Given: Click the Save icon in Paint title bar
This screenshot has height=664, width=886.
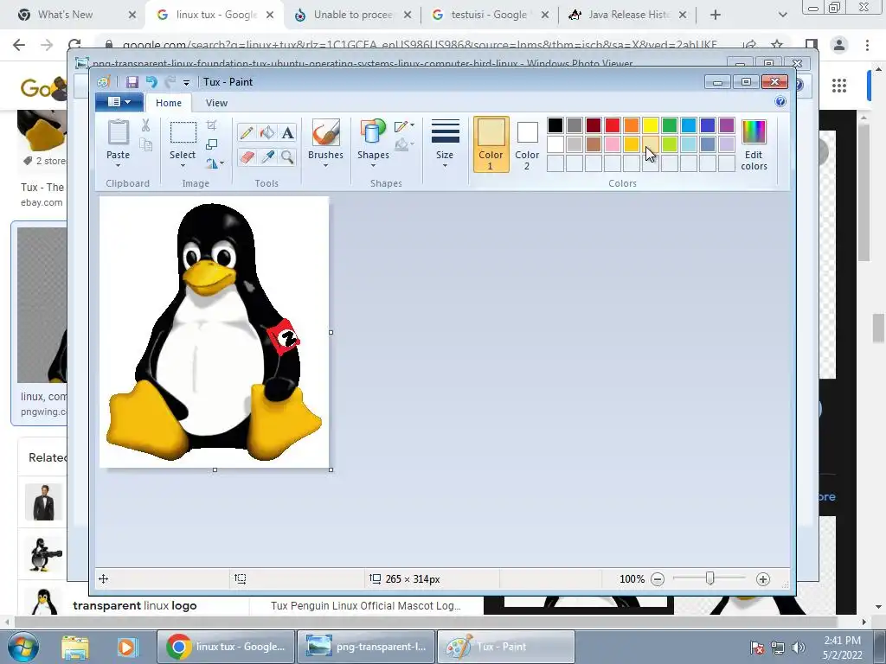Looking at the screenshot, I should click(132, 82).
